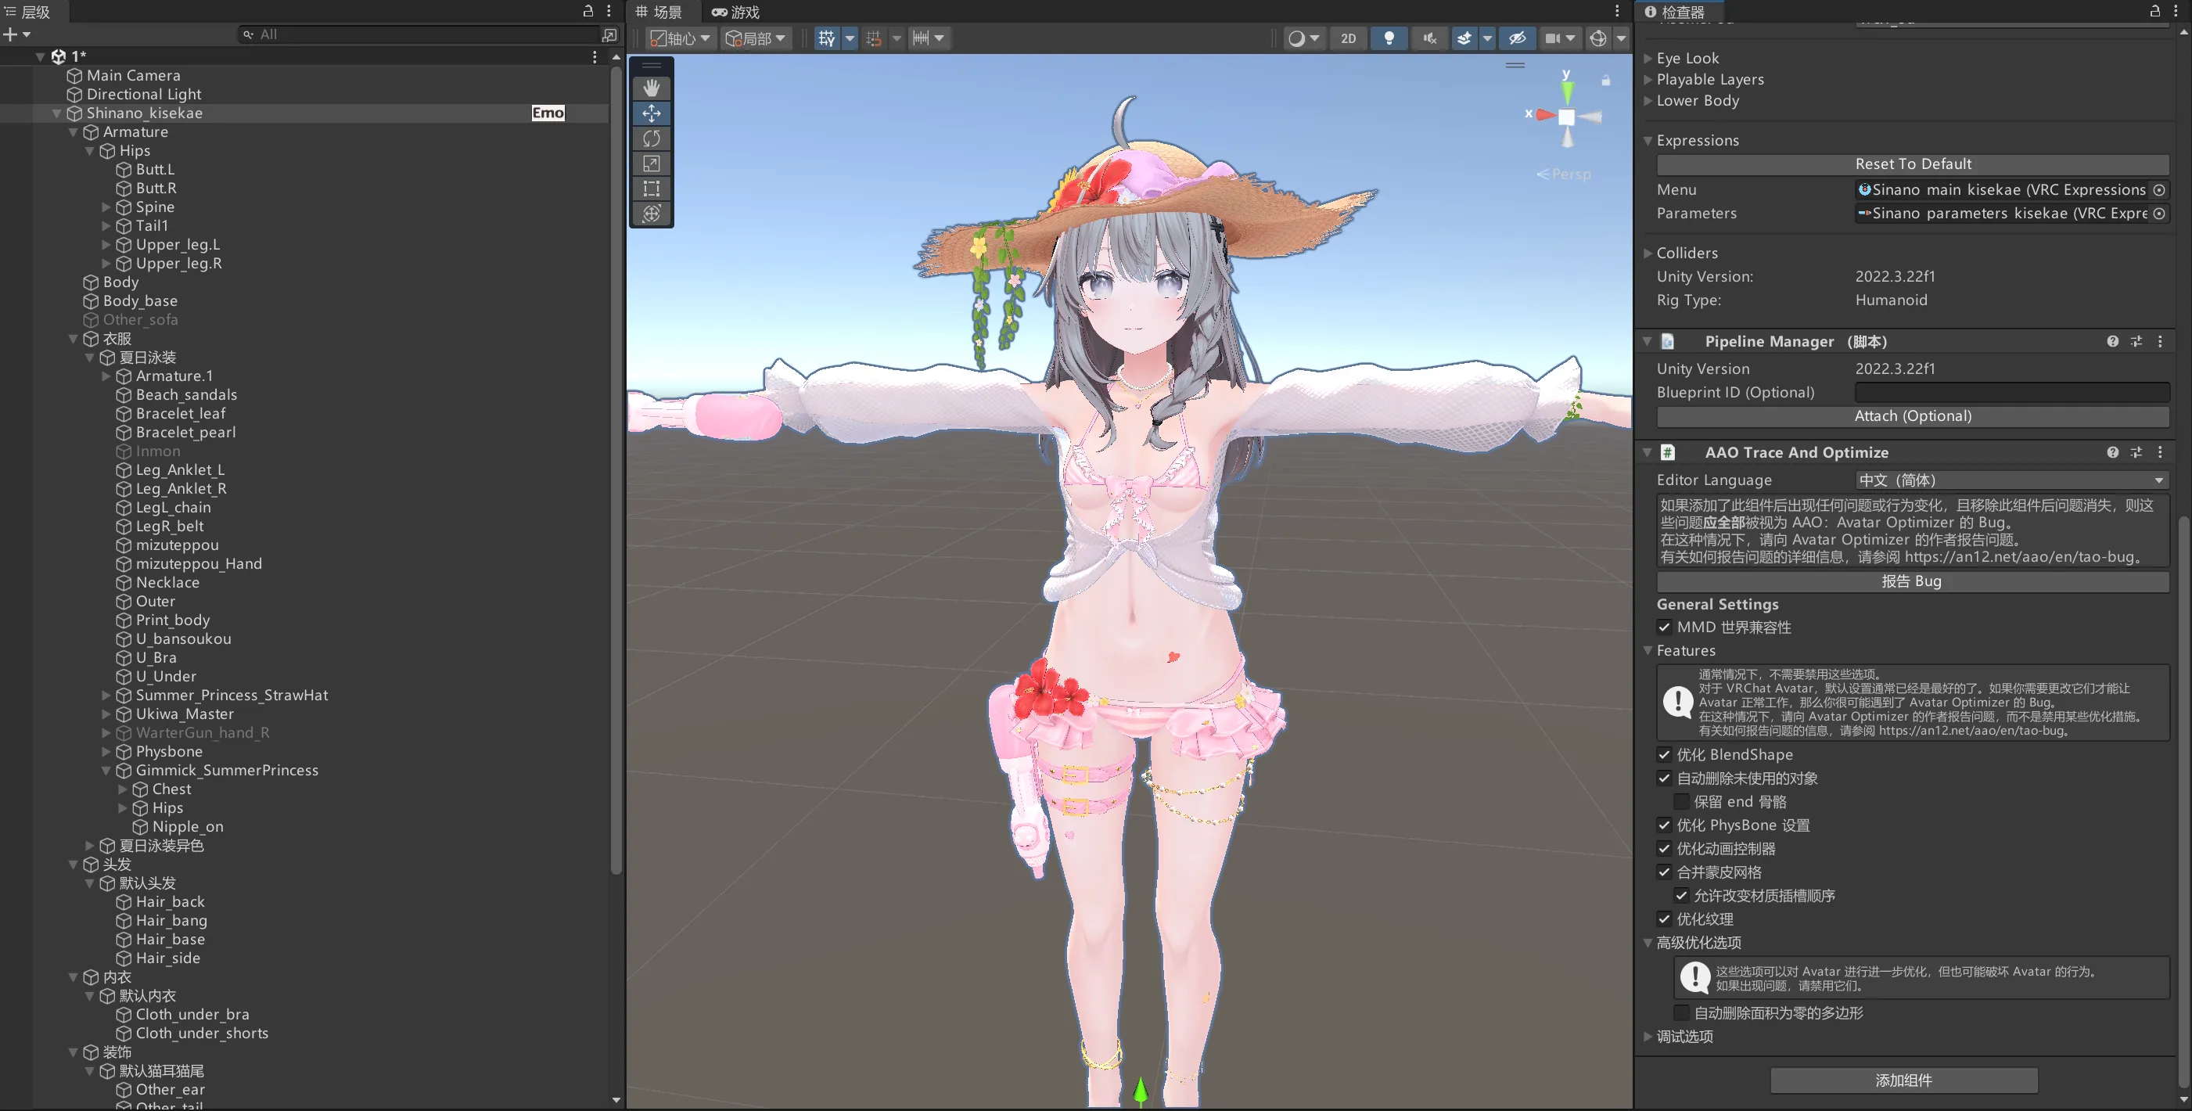This screenshot has width=2192, height=1111.
Task: Toggle hidden objects visibility in scene
Action: [x=1517, y=38]
